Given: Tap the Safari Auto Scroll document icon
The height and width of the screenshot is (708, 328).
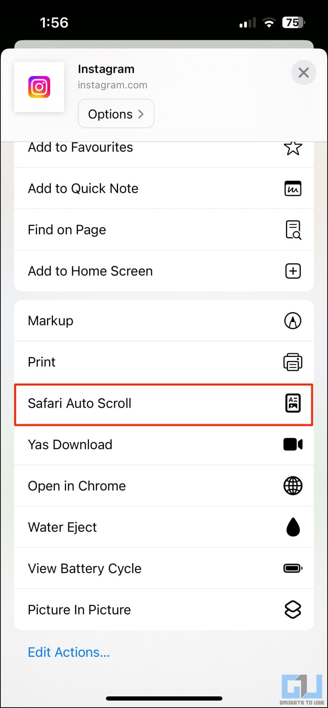Looking at the screenshot, I should coord(293,403).
